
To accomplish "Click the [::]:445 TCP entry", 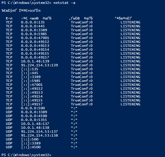I will 30,73.
